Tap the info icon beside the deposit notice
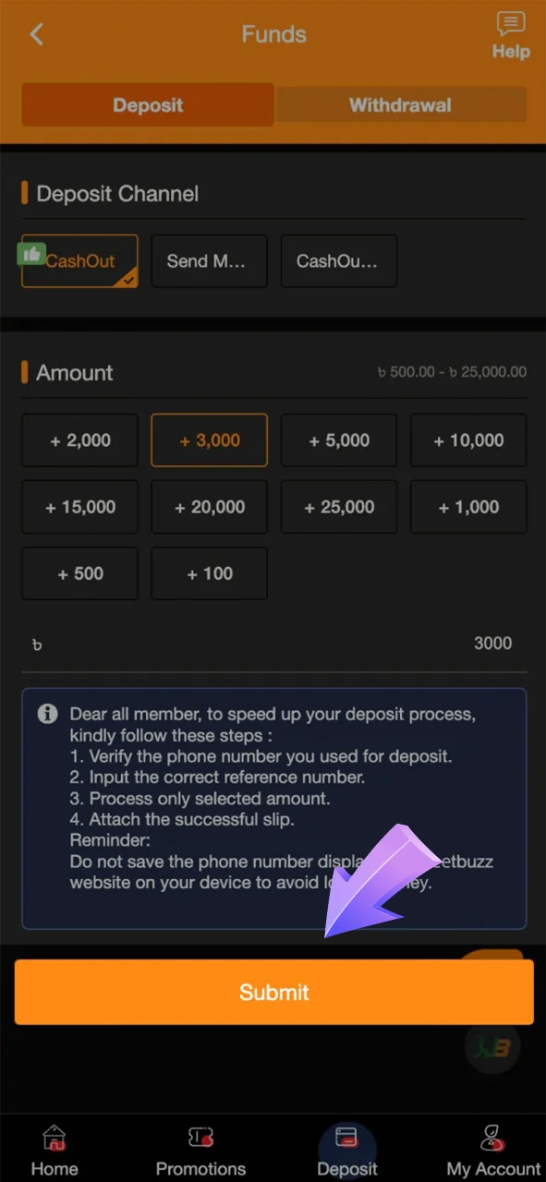The width and height of the screenshot is (546, 1182). [x=47, y=714]
